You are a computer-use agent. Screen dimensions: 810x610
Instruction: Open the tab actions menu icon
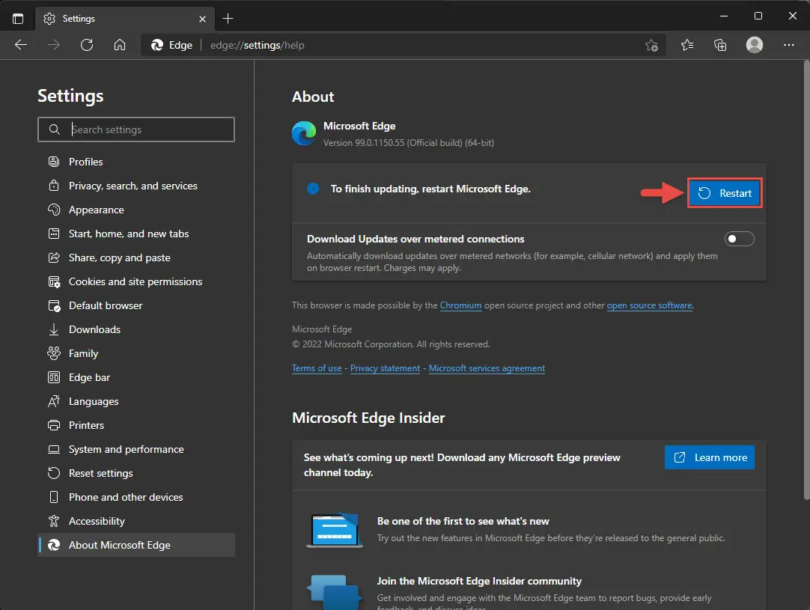17,19
